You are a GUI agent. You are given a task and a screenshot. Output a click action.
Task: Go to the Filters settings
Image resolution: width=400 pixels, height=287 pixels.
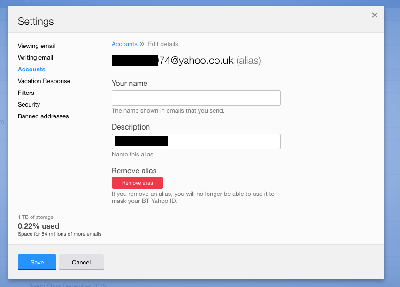click(x=26, y=93)
